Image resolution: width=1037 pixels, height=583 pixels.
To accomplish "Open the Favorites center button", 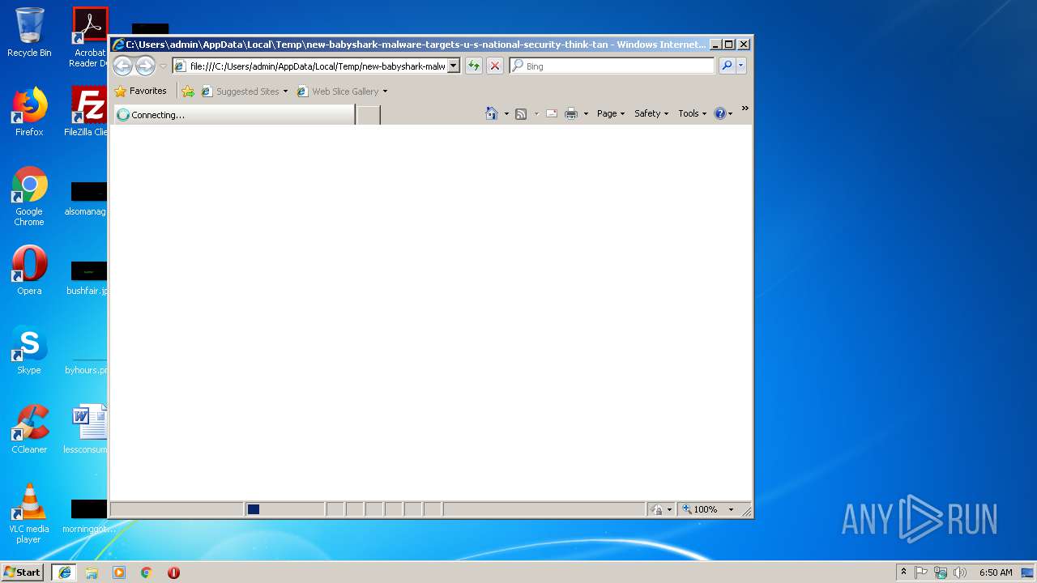I will 141,91.
